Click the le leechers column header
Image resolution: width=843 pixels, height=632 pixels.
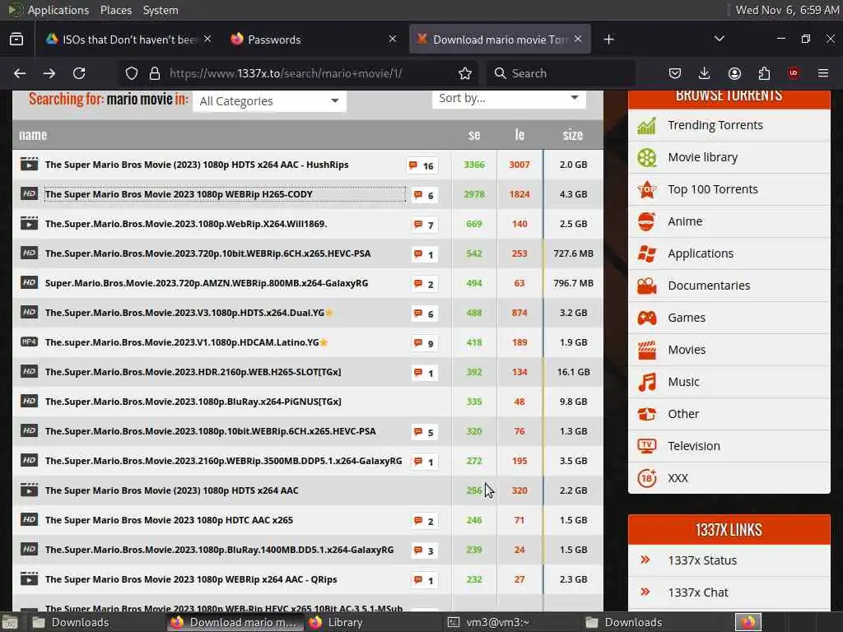click(519, 136)
